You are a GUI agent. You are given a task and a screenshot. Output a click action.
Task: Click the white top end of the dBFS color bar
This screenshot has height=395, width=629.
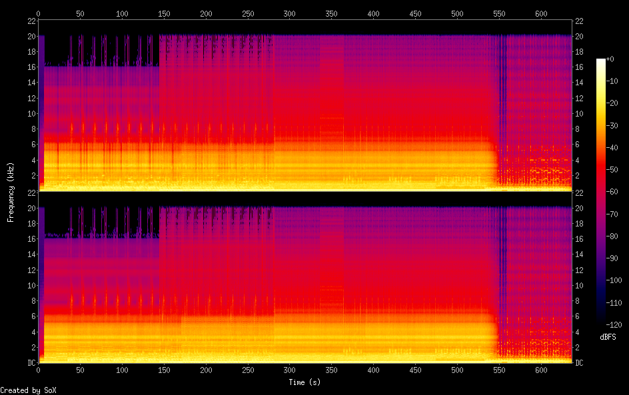[601, 61]
